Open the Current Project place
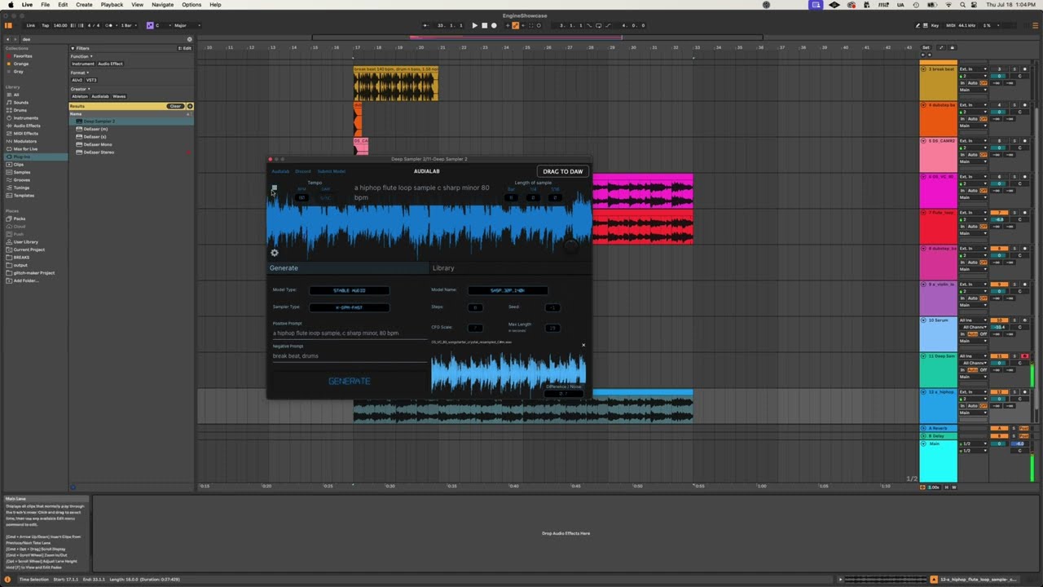Viewport: 1043px width, 587px height. click(x=29, y=249)
